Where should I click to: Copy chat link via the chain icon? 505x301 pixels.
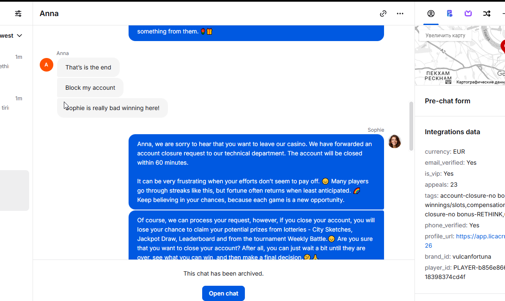click(x=383, y=14)
